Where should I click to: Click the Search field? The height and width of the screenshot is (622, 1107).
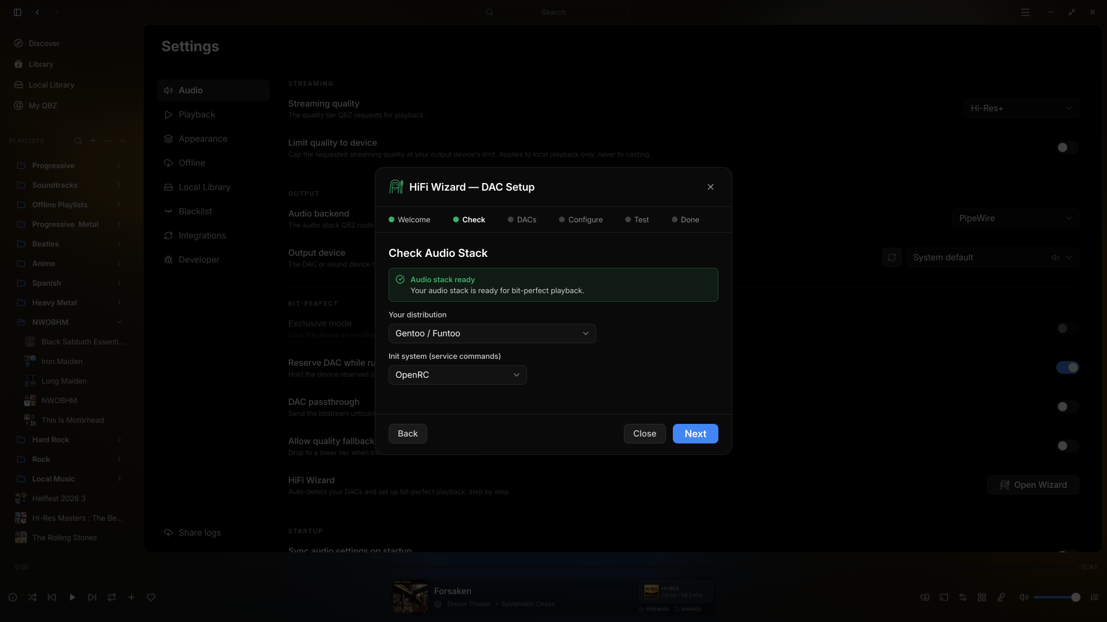pyautogui.click(x=553, y=12)
